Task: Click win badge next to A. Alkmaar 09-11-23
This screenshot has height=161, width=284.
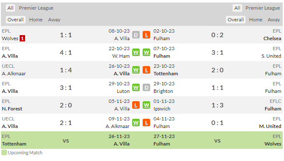Action: coord(136,123)
